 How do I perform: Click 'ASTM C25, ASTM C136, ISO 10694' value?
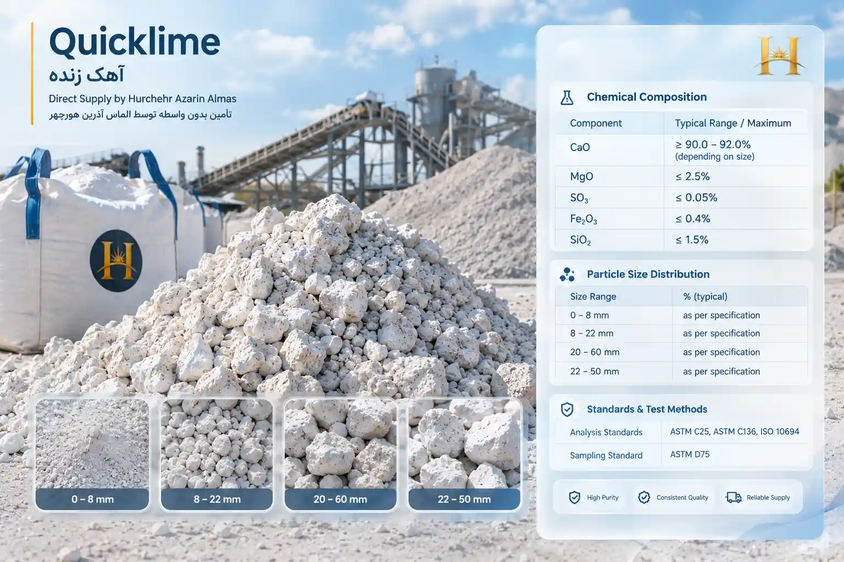point(735,432)
